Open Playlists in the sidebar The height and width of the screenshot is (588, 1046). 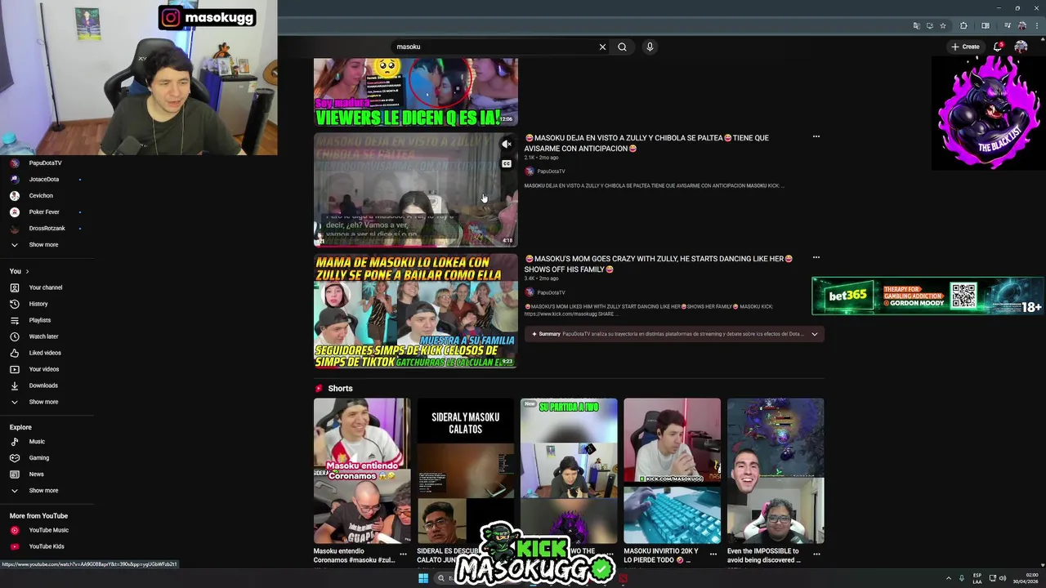pos(39,320)
